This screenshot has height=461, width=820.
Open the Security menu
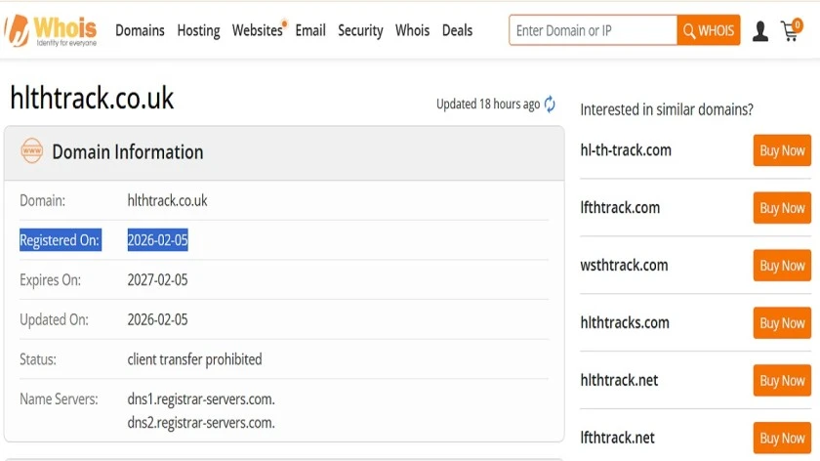(360, 30)
